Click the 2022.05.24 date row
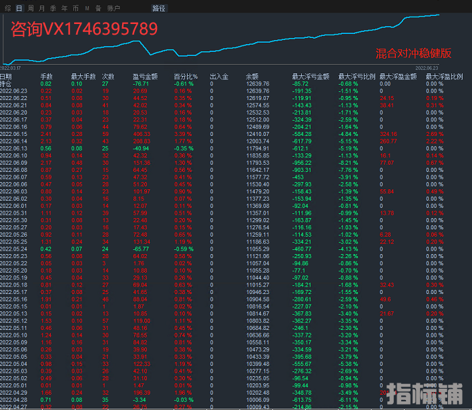Image resolution: width=472 pixels, height=410 pixels. point(13,248)
